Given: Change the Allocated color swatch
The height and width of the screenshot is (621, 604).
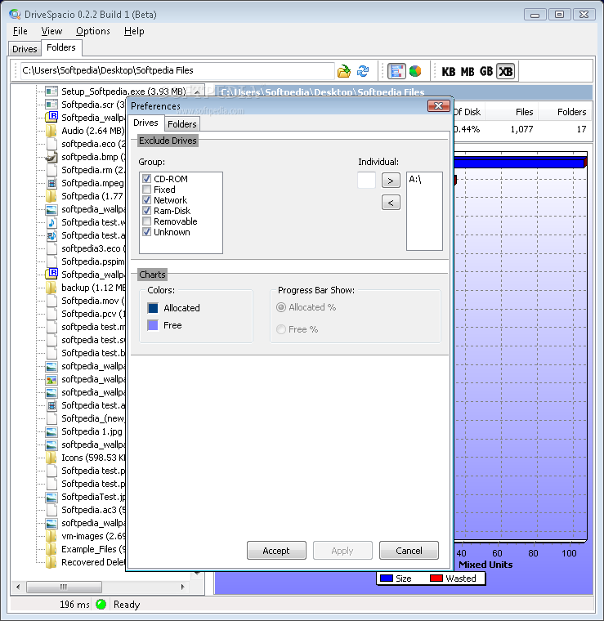Looking at the screenshot, I should [x=153, y=308].
